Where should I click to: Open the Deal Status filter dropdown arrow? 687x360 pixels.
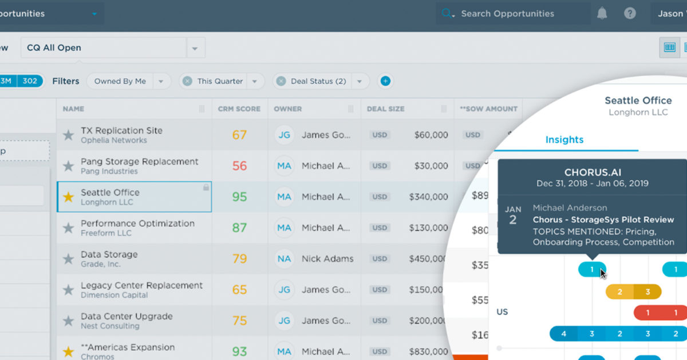pos(360,81)
